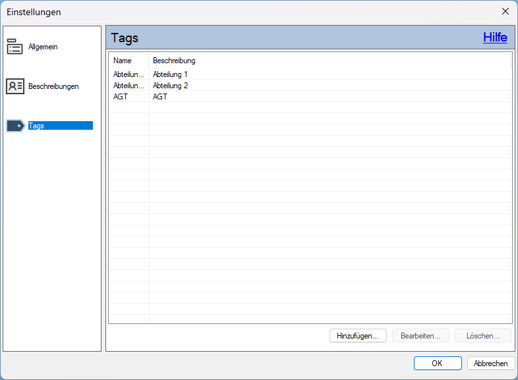The image size is (518, 380).
Task: Click the Bearbeiten... button
Action: point(420,336)
